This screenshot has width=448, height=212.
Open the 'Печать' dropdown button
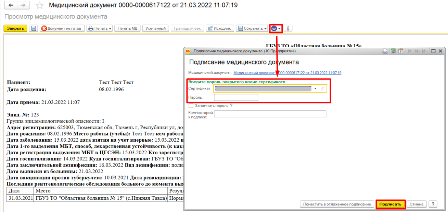pyautogui.click(x=100, y=28)
